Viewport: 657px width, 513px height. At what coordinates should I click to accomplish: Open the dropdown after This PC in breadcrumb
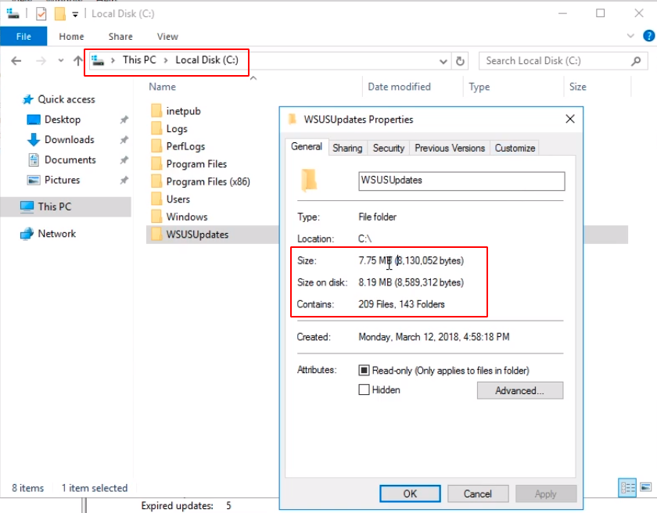tap(166, 60)
